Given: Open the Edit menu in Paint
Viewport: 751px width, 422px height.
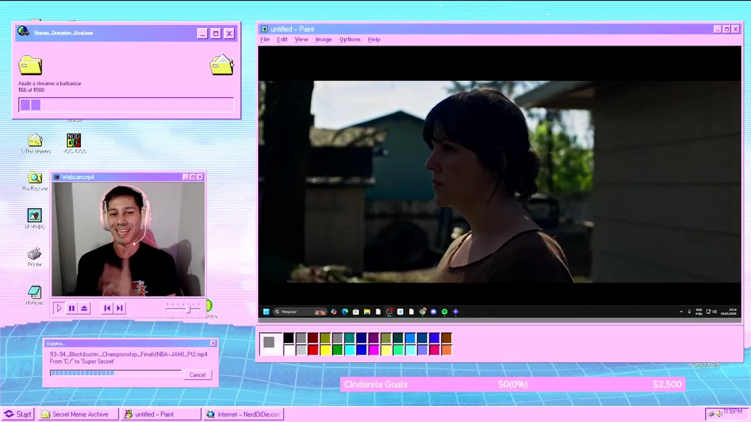Looking at the screenshot, I should 282,39.
